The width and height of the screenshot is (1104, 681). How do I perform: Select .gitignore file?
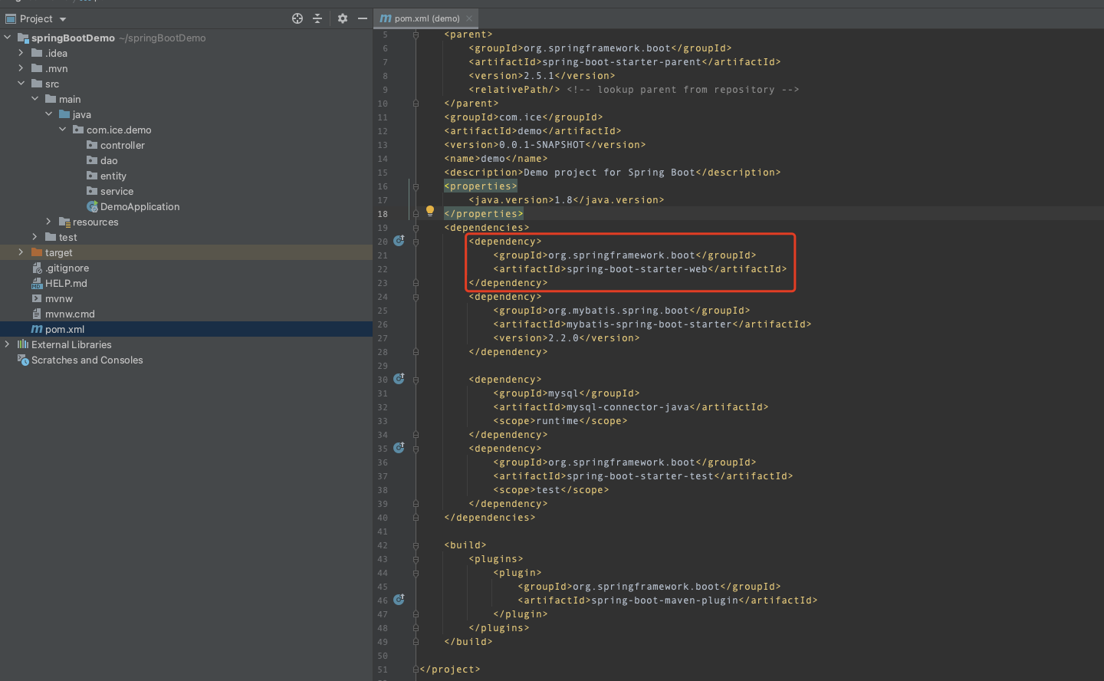click(67, 268)
